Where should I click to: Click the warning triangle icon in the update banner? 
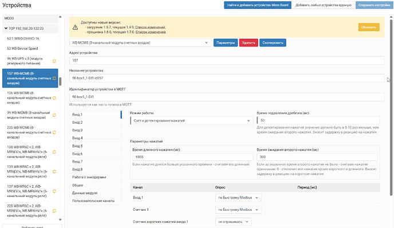(x=75, y=27)
